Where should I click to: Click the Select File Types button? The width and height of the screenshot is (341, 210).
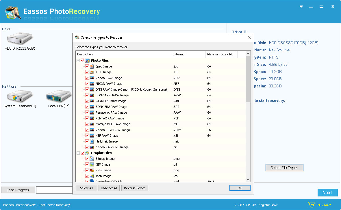(284, 168)
